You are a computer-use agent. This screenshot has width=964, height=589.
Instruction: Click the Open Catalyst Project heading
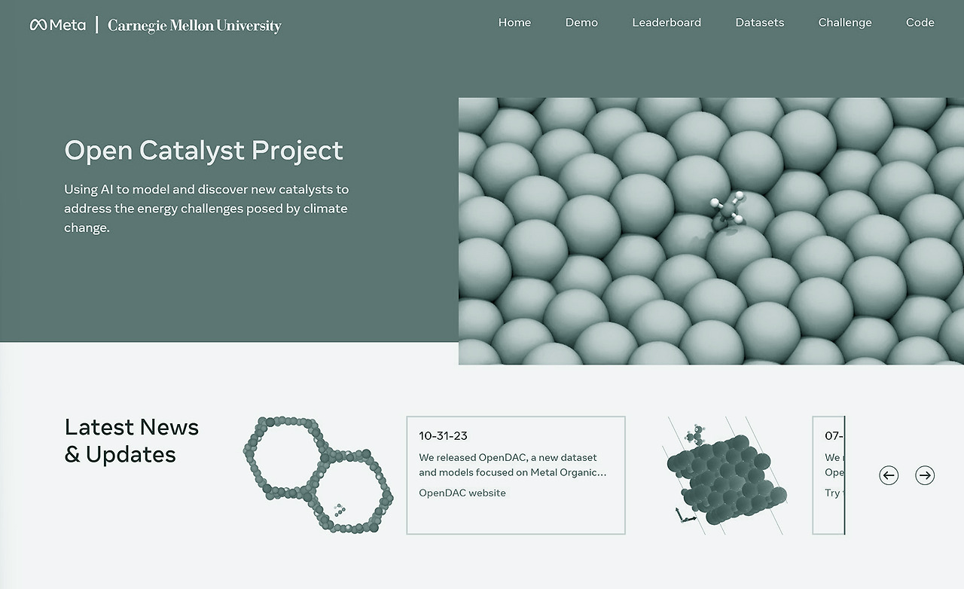[x=203, y=151]
